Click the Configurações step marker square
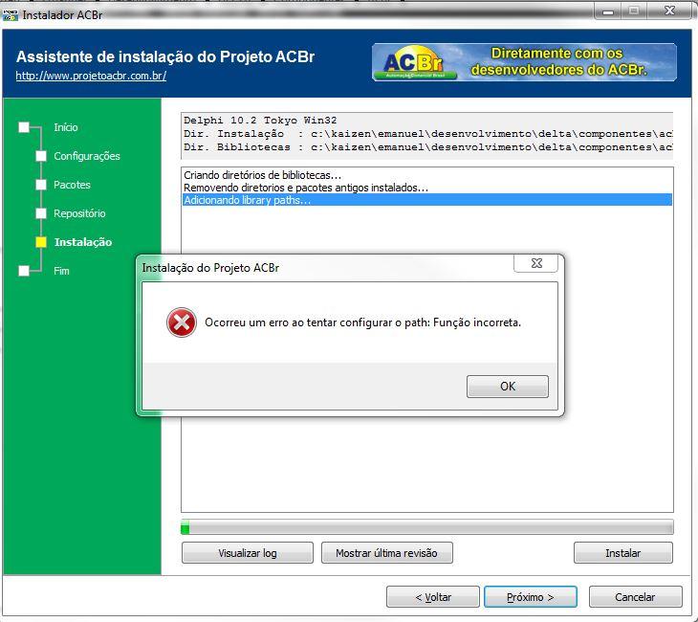 tap(41, 156)
